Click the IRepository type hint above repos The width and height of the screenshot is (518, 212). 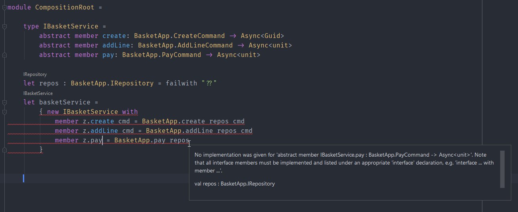pos(35,74)
